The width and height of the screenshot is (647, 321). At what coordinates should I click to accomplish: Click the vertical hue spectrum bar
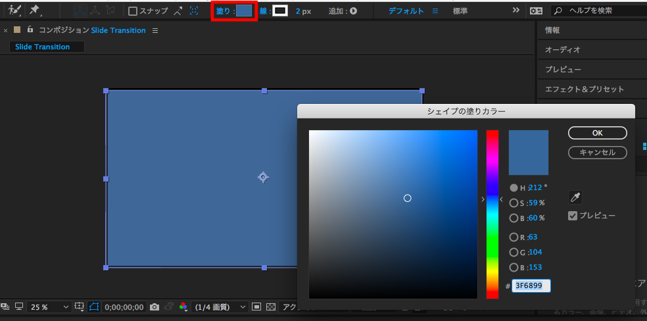point(492,214)
